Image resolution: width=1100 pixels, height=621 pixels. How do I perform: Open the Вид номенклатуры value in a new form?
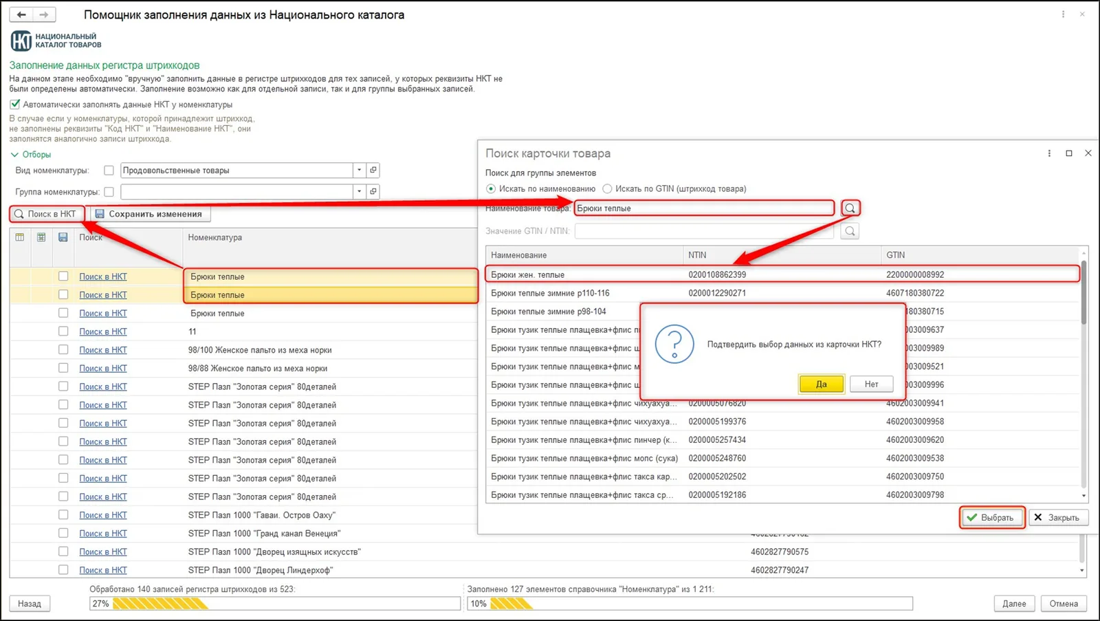pyautogui.click(x=373, y=170)
